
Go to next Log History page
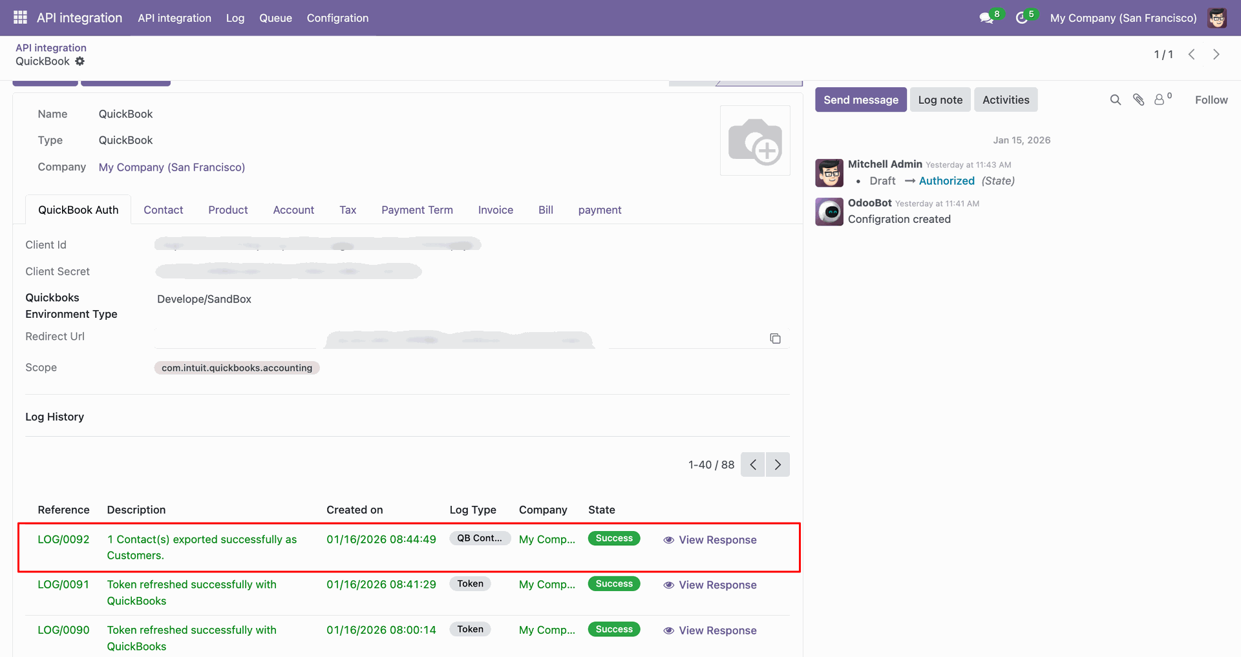pos(778,464)
